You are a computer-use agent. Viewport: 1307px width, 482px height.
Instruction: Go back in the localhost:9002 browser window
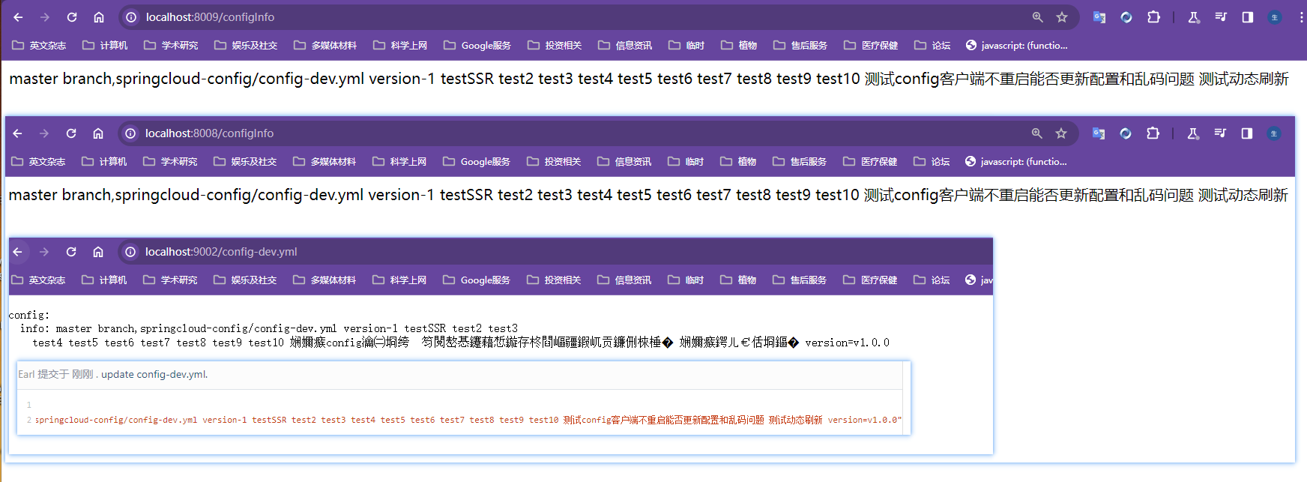18,252
